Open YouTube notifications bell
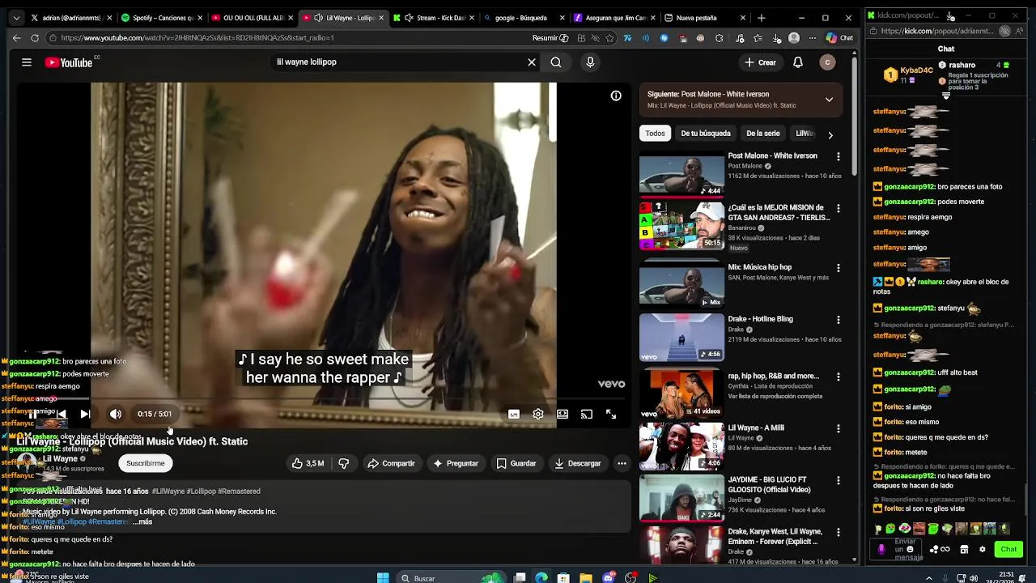The width and height of the screenshot is (1036, 583). click(x=798, y=62)
